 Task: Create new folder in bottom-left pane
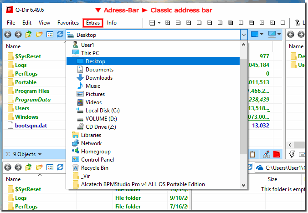[39, 167]
